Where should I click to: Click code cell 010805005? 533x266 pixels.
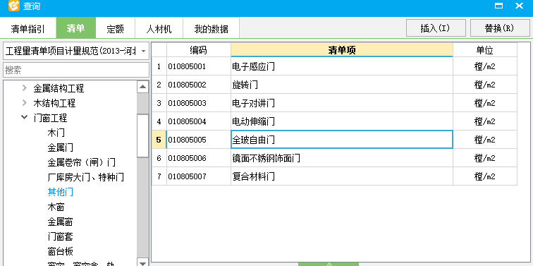click(199, 140)
